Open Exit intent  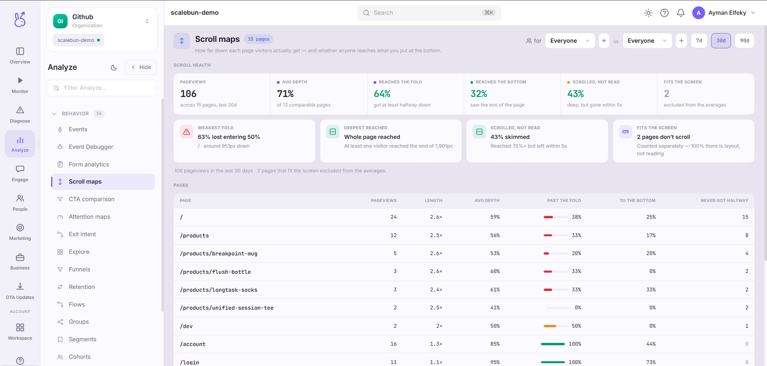pos(103,234)
